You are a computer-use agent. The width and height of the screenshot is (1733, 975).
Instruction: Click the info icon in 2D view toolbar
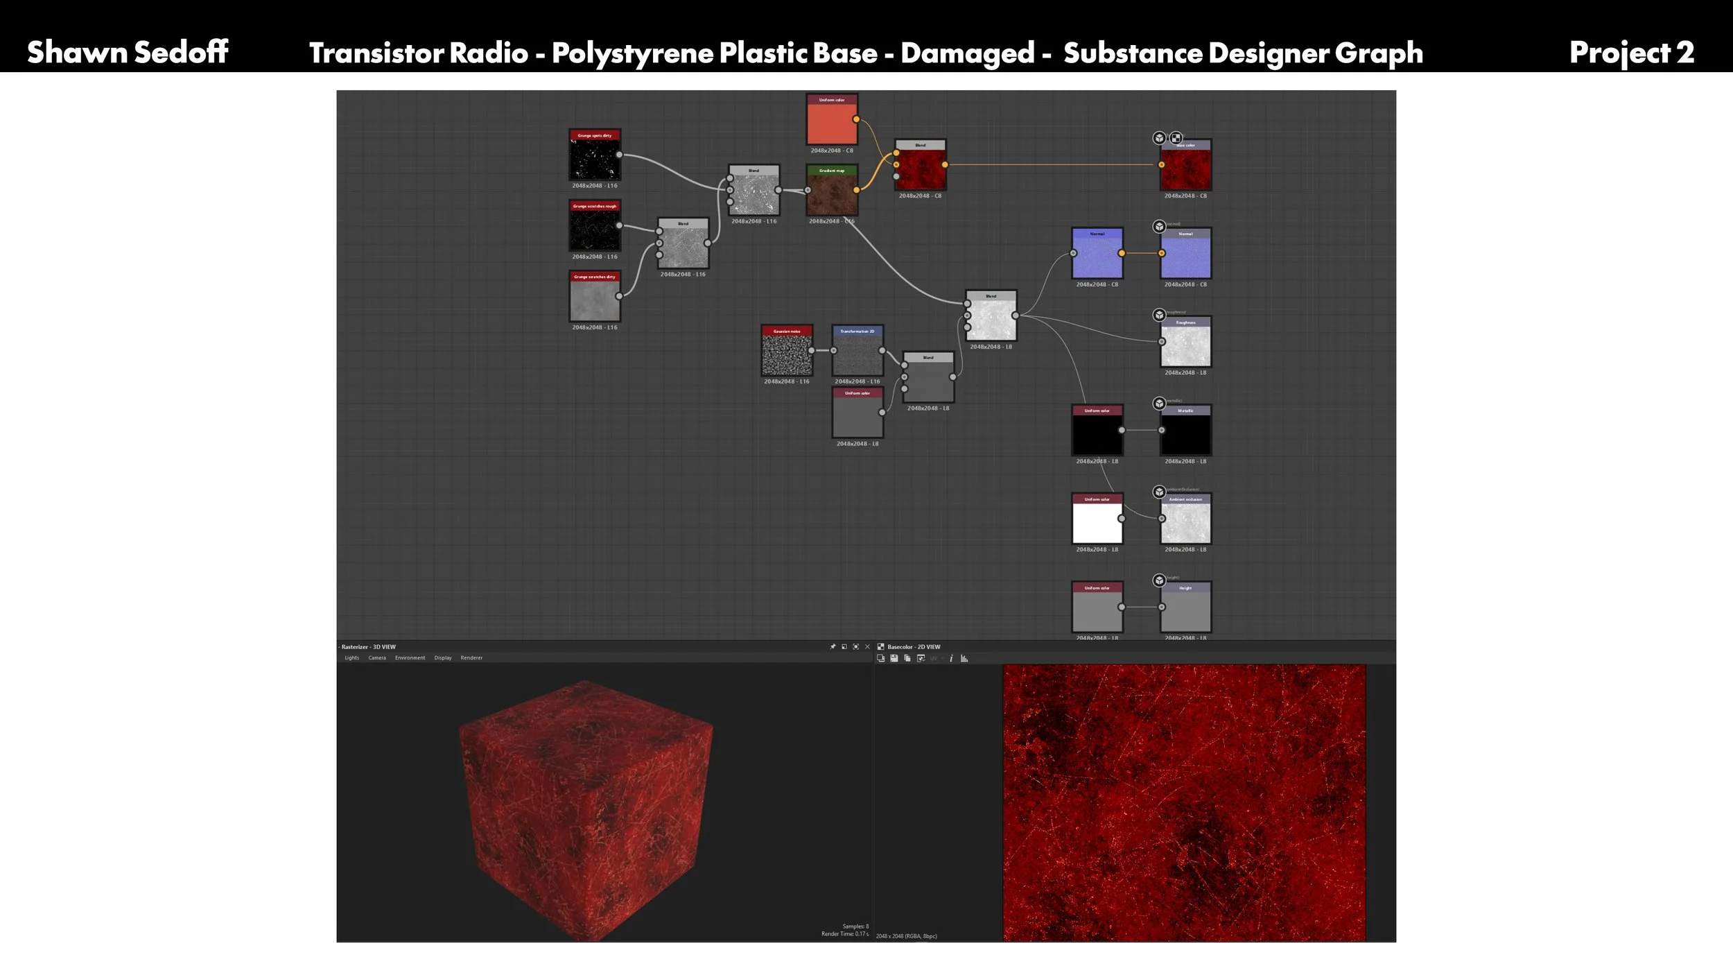pos(951,658)
